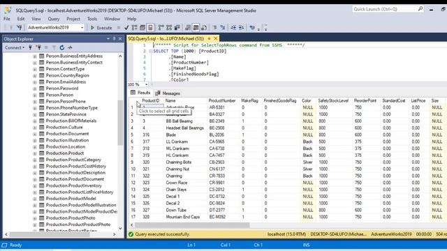Pin the SQLQuery5.sql document tab
This screenshot has width=447, height=251.
tap(209, 38)
